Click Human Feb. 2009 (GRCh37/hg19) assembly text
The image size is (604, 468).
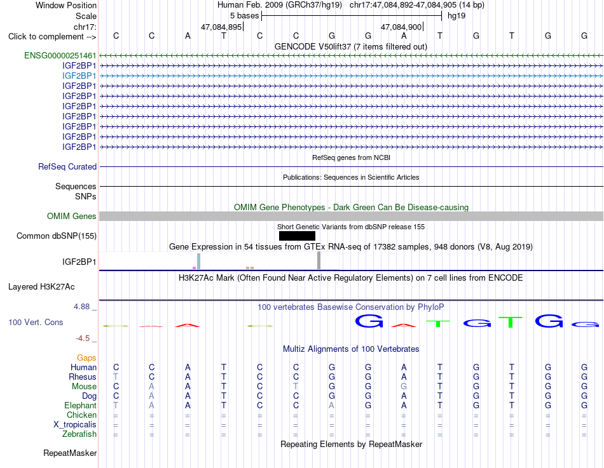[280, 5]
